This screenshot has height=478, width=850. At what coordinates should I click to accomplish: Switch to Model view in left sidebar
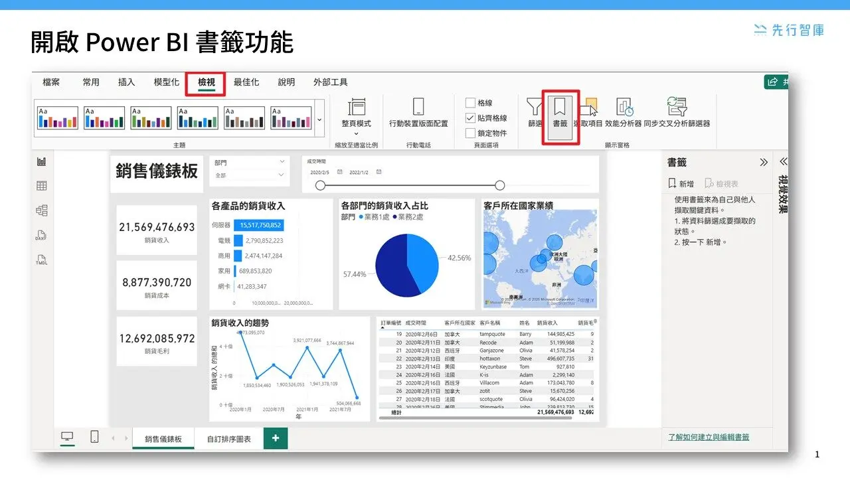(x=42, y=210)
